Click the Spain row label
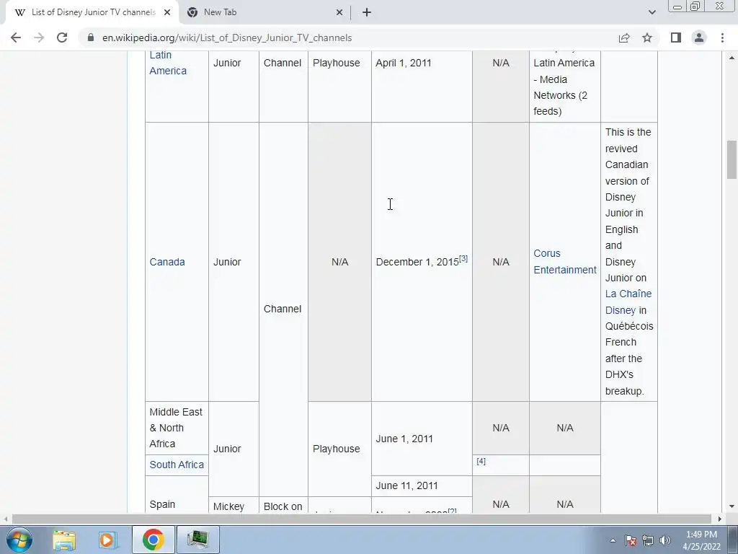Viewport: 738px width, 554px height. pyautogui.click(x=162, y=504)
